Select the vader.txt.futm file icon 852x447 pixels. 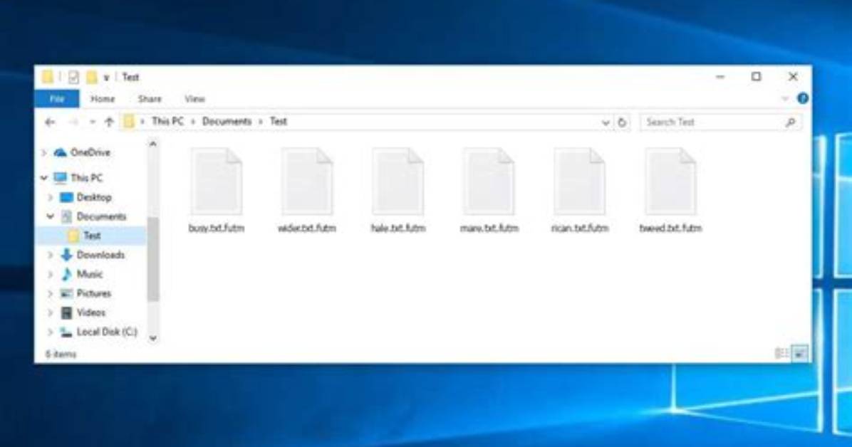pyautogui.click(x=307, y=182)
